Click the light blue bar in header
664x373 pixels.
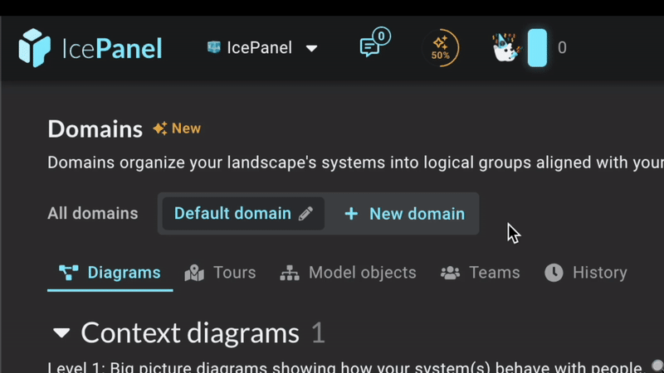click(x=537, y=48)
